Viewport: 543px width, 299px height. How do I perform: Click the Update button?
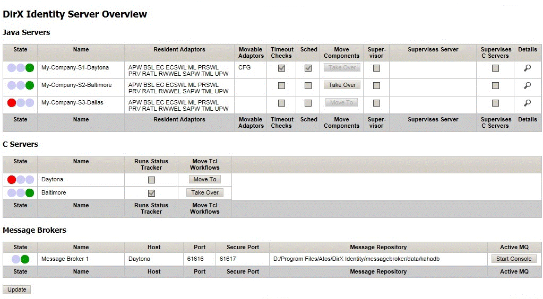click(16, 289)
